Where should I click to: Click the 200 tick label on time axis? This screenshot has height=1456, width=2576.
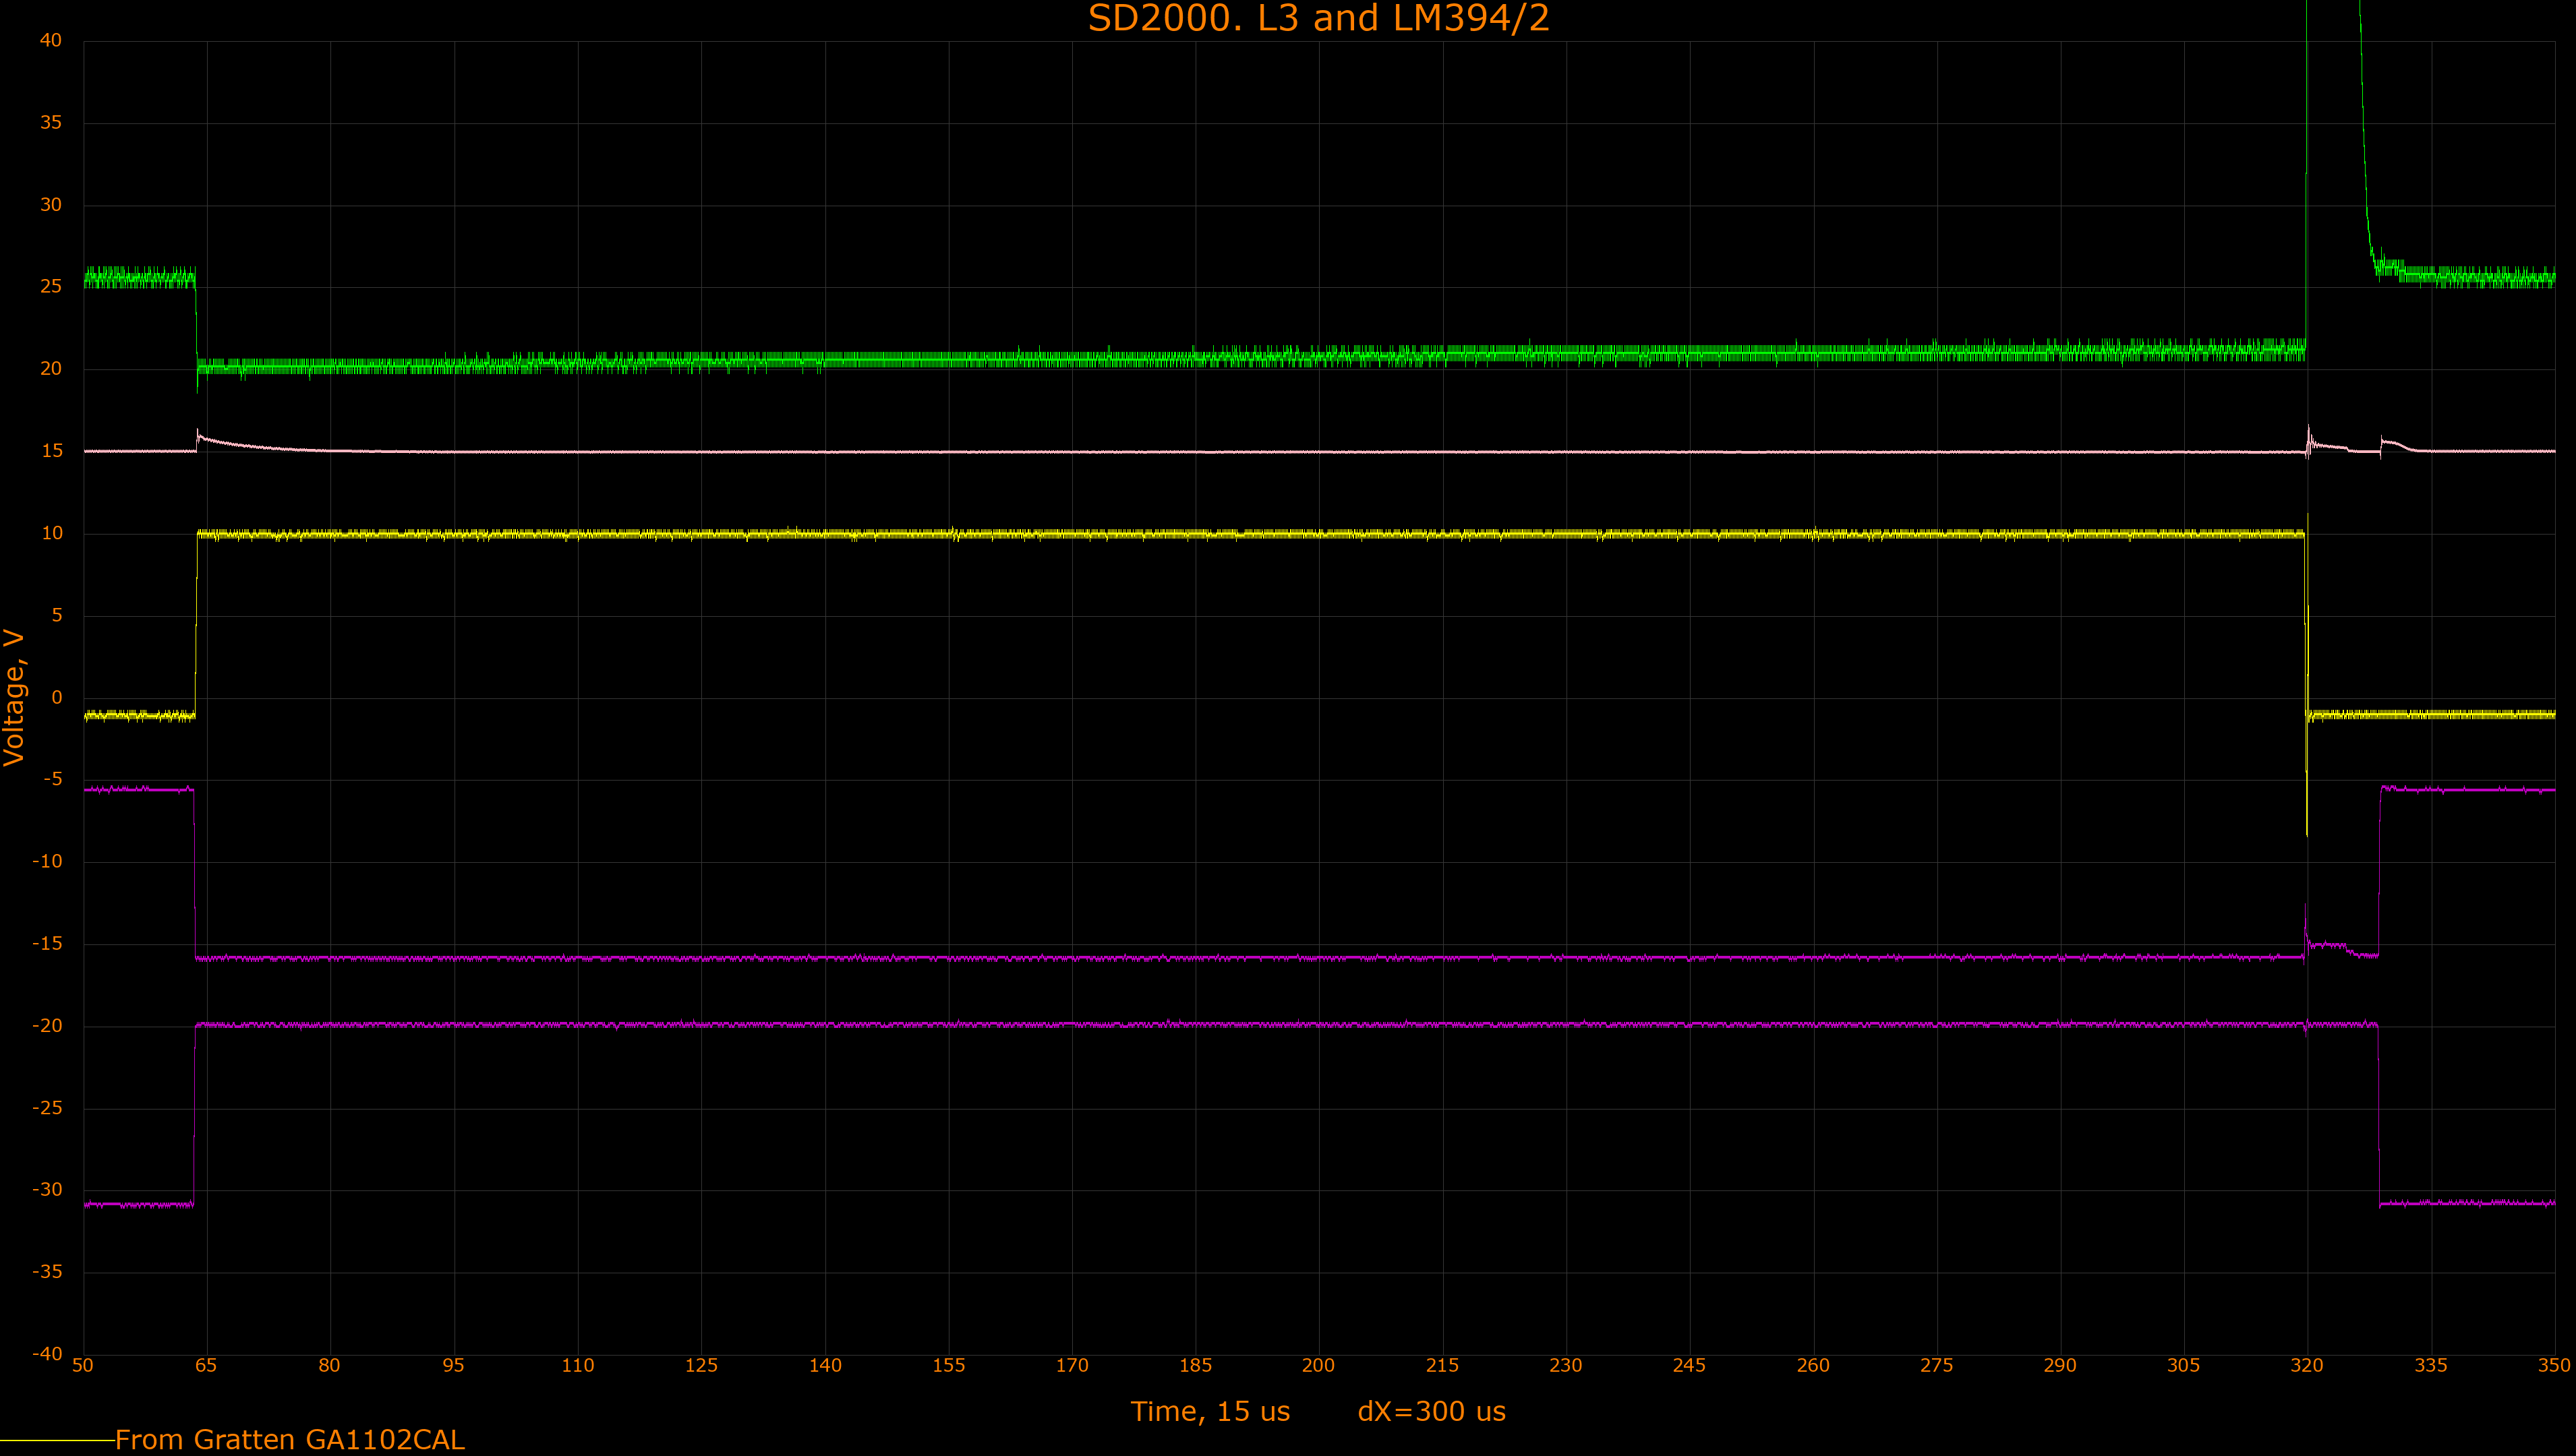click(1318, 1366)
